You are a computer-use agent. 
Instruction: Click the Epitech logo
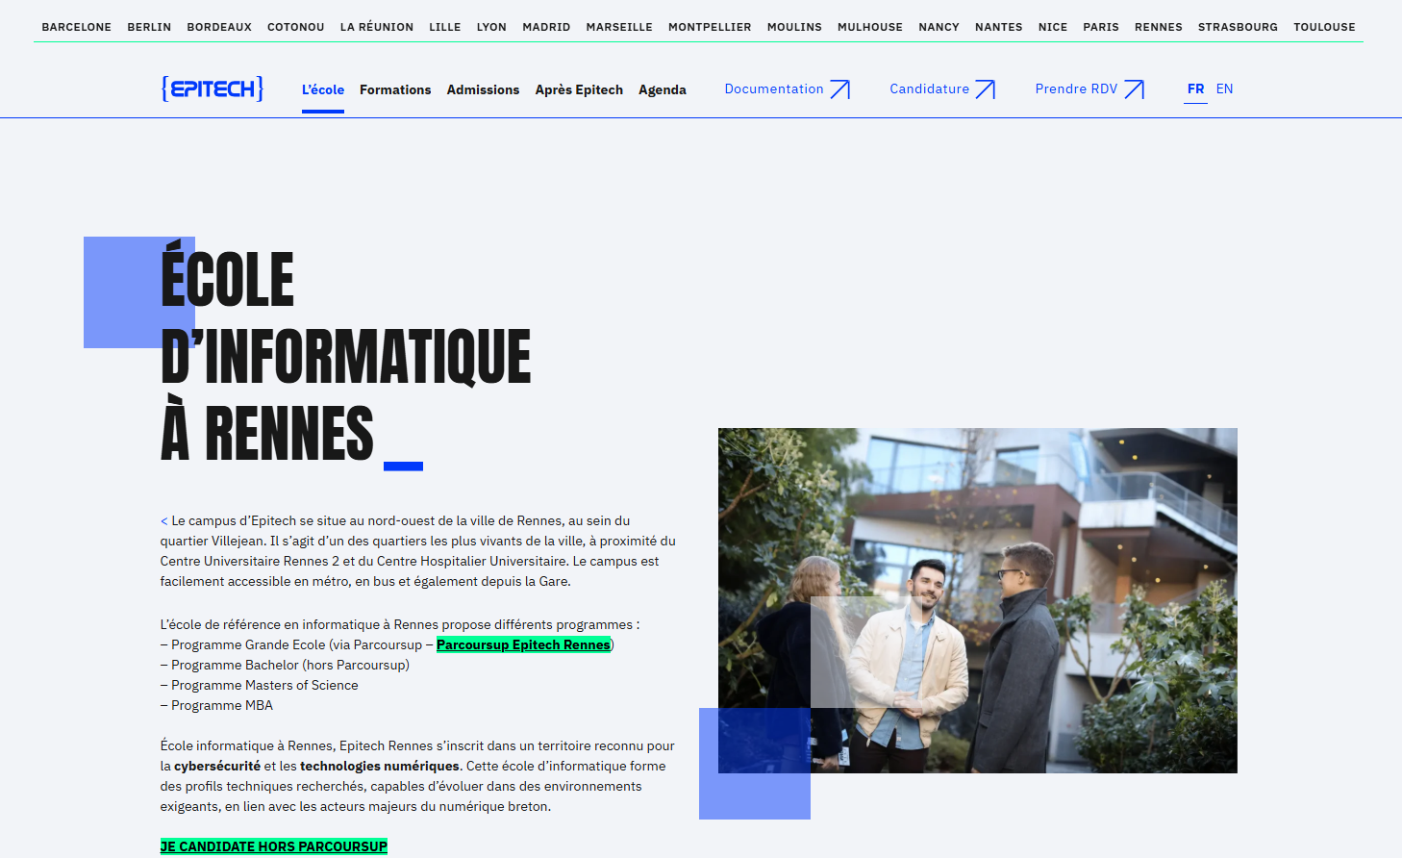click(213, 88)
